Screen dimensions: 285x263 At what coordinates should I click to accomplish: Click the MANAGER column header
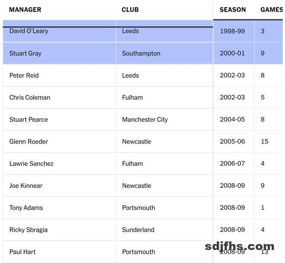tap(25, 10)
